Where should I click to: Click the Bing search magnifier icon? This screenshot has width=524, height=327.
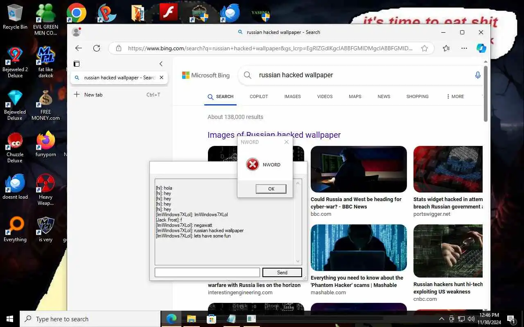pyautogui.click(x=247, y=75)
